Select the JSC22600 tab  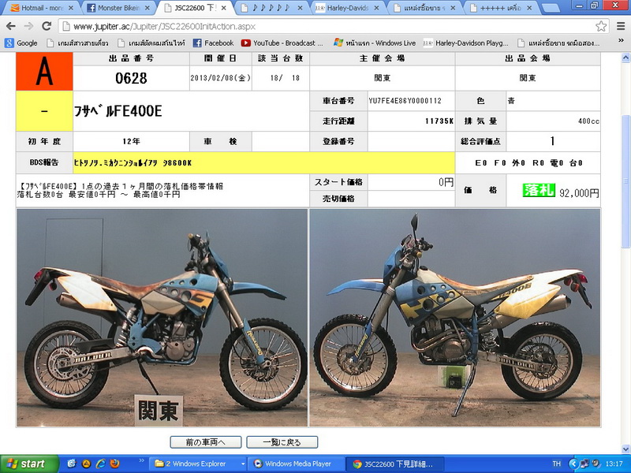pyautogui.click(x=194, y=8)
